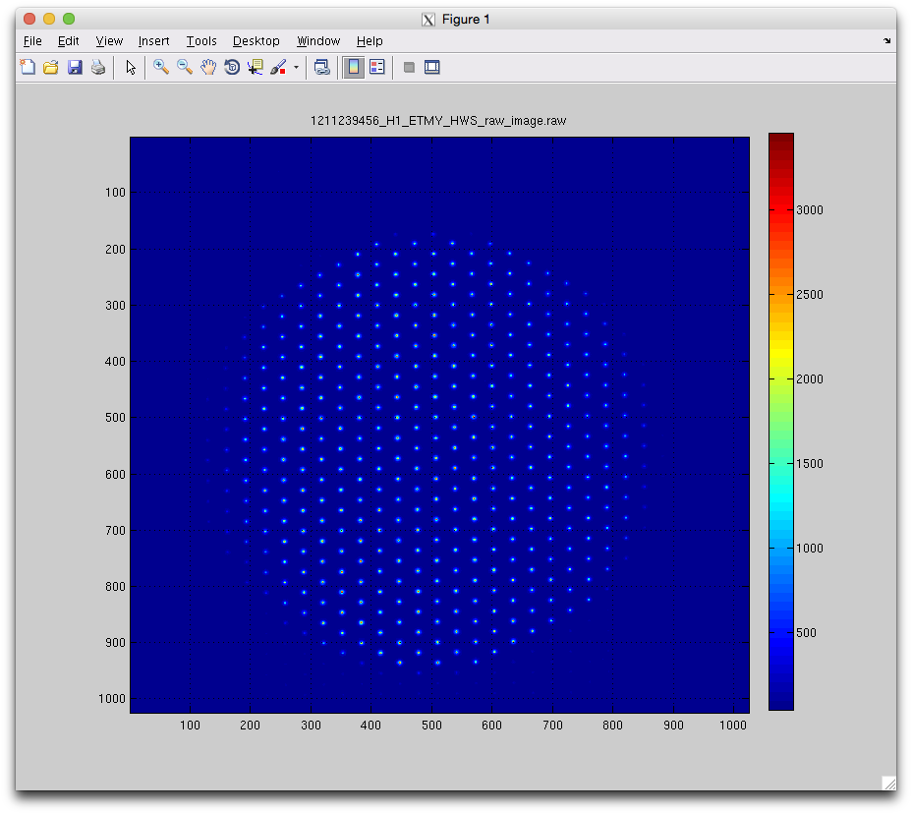Open the Desktop menu
912x814 pixels.
[x=256, y=41]
